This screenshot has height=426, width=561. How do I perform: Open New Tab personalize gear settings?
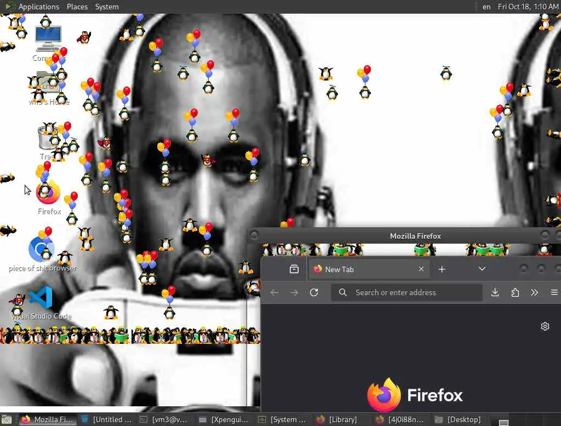pyautogui.click(x=545, y=326)
